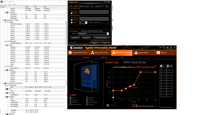Image resolution: width=205 pixels, height=115 pixels.
Task: Open the File menu in HWMonitor
Action: (x=2, y=4)
